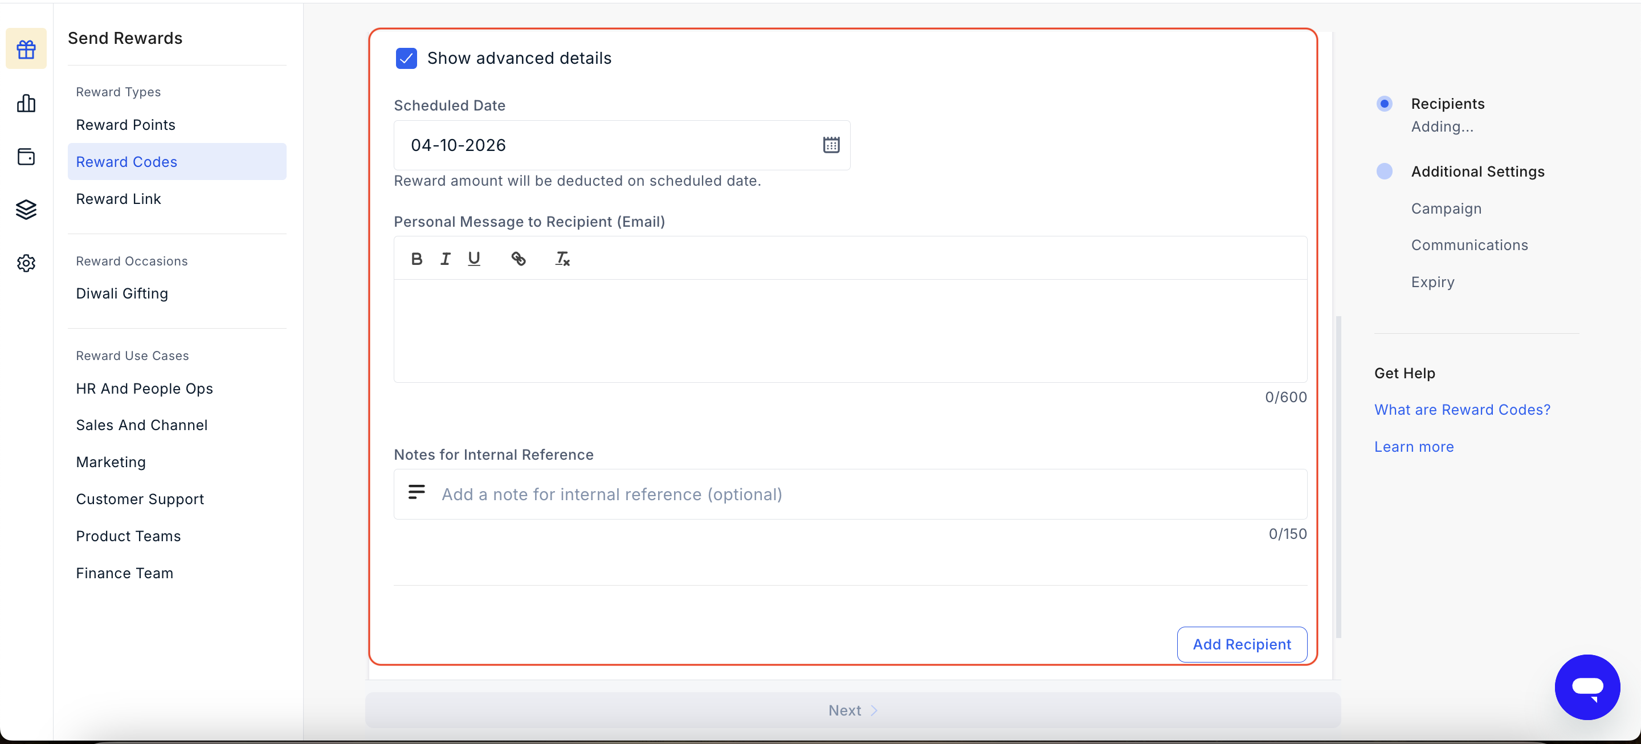Toggle italic formatting in message editor
Viewport: 1641px width, 744px height.
445,259
